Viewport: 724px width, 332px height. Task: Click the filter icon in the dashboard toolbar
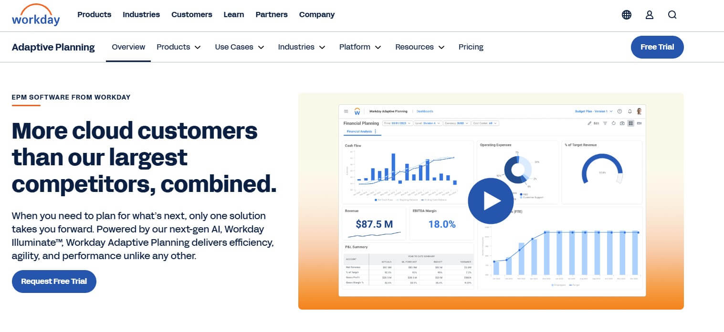pyautogui.click(x=605, y=123)
